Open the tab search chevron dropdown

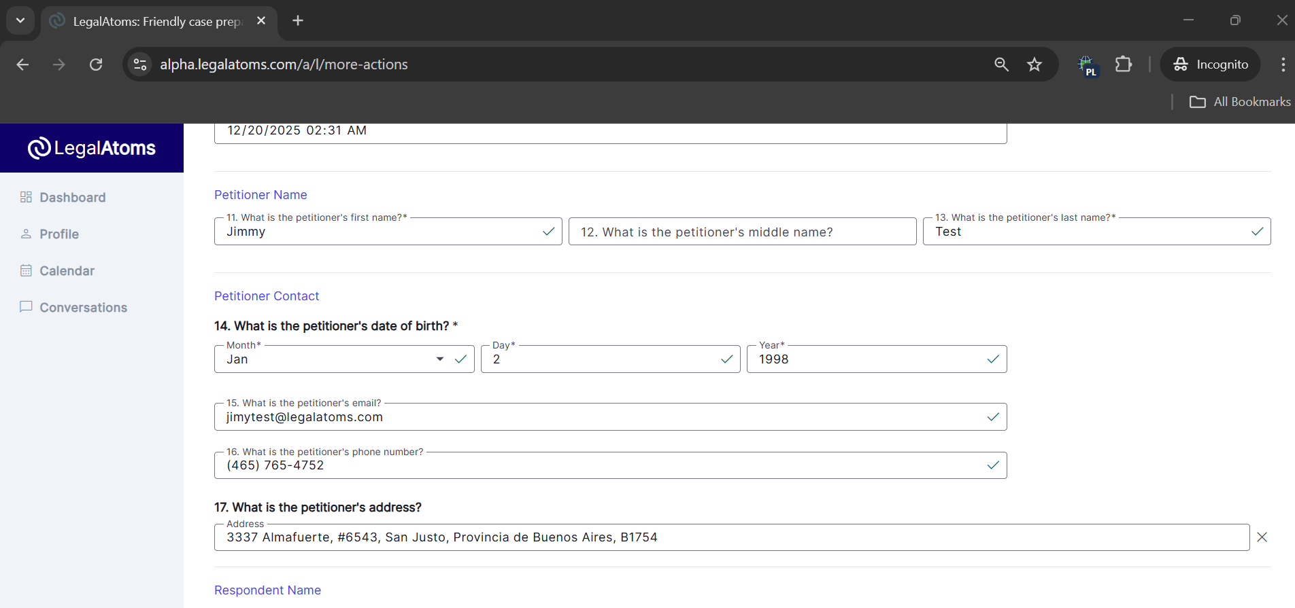(20, 20)
